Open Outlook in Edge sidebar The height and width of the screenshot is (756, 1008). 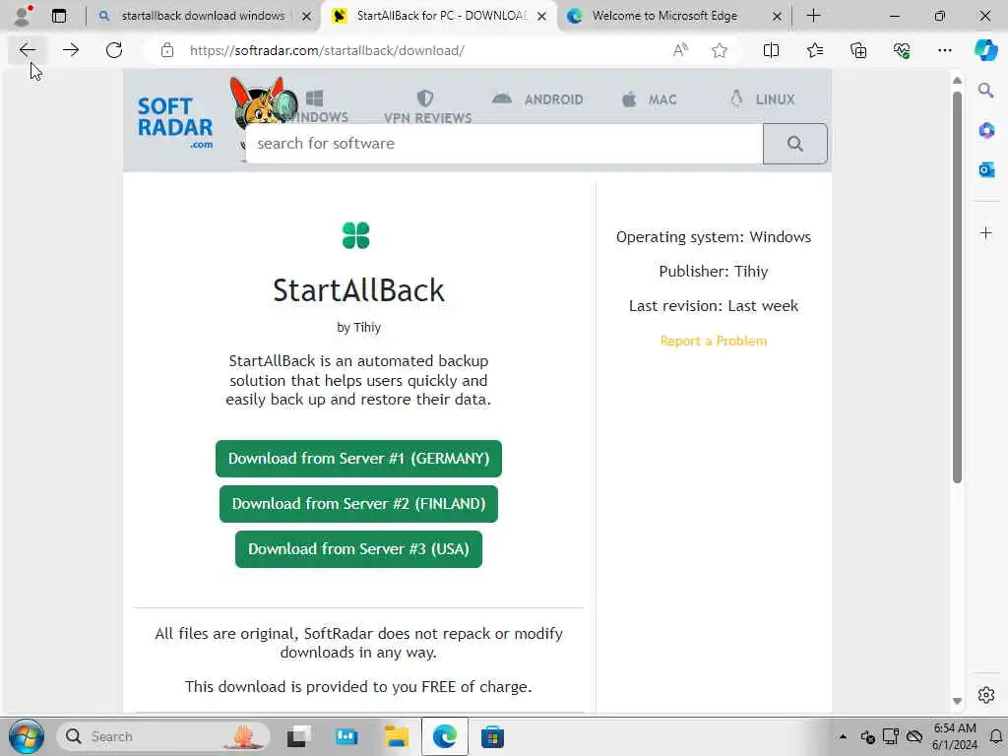tap(985, 169)
